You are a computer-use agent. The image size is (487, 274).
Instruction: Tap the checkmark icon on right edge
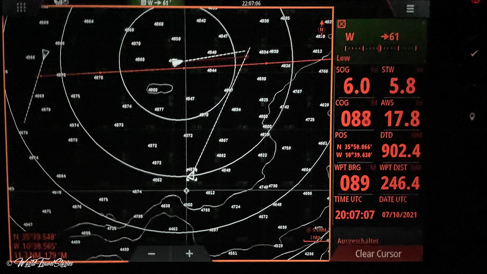pos(474,53)
